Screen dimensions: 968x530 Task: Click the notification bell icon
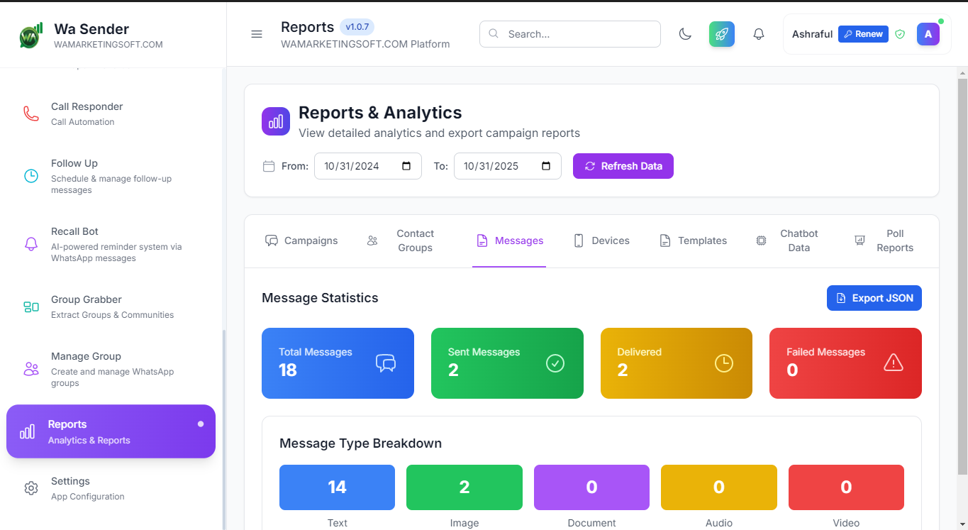(758, 33)
